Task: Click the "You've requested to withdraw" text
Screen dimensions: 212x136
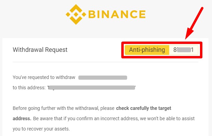Action: pyautogui.click(x=44, y=77)
